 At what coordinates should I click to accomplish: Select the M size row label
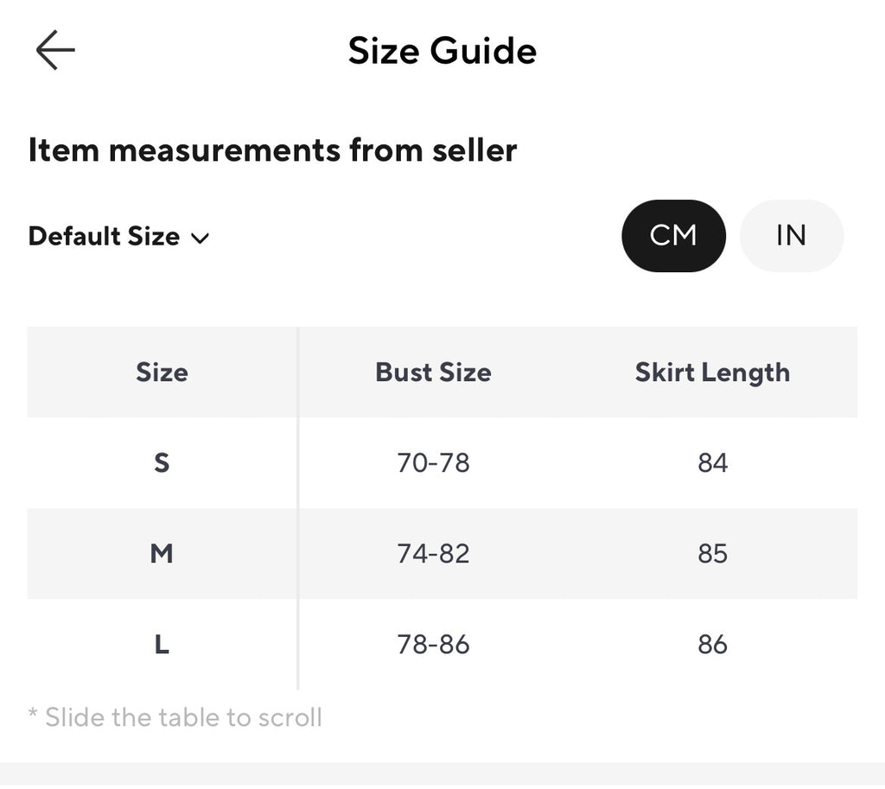click(162, 554)
